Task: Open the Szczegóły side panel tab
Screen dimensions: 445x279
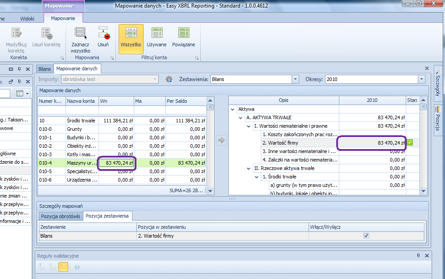Action: (x=438, y=83)
